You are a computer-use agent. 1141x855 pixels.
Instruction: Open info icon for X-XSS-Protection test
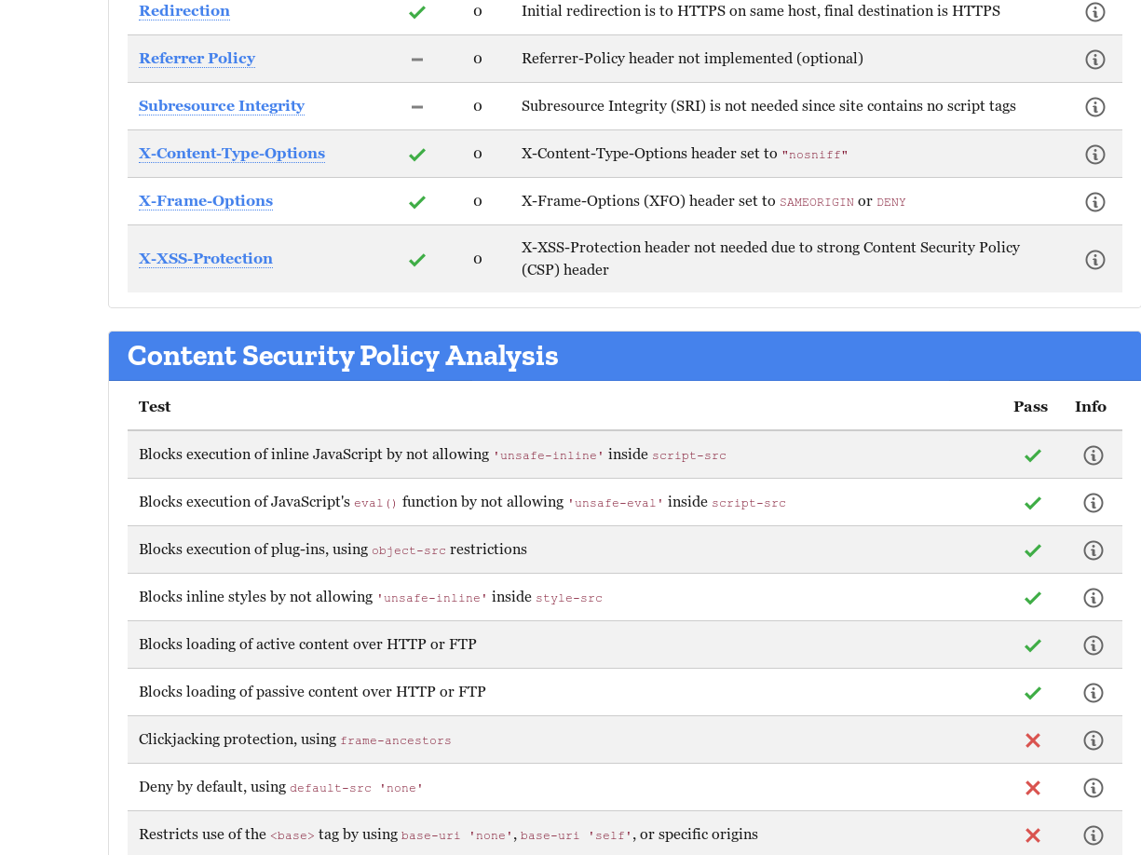[x=1094, y=259]
